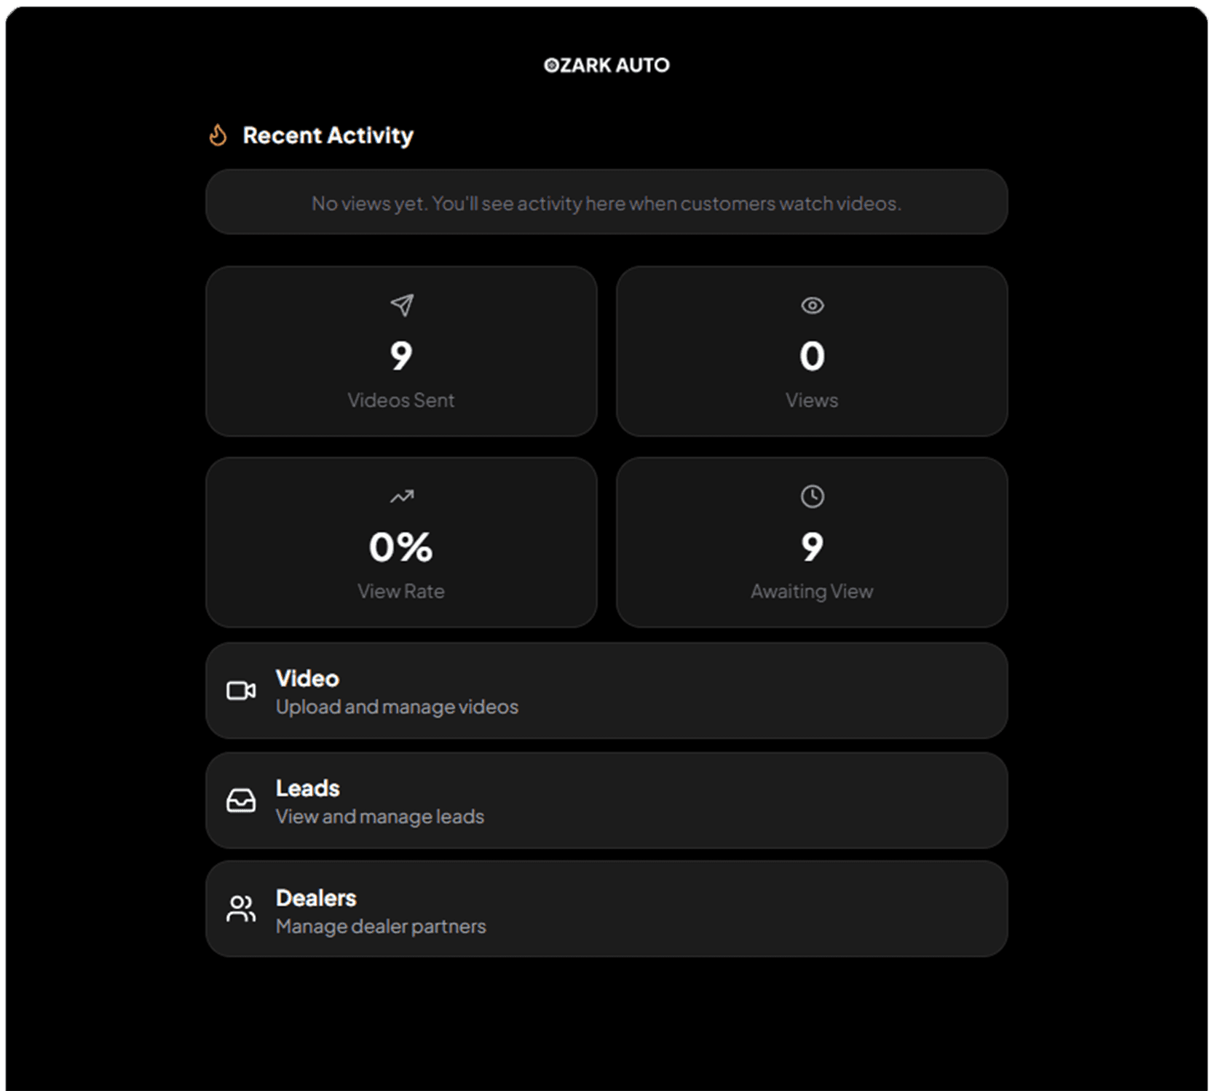The image size is (1213, 1091).
Task: Open the Leads management section
Action: pos(606,801)
